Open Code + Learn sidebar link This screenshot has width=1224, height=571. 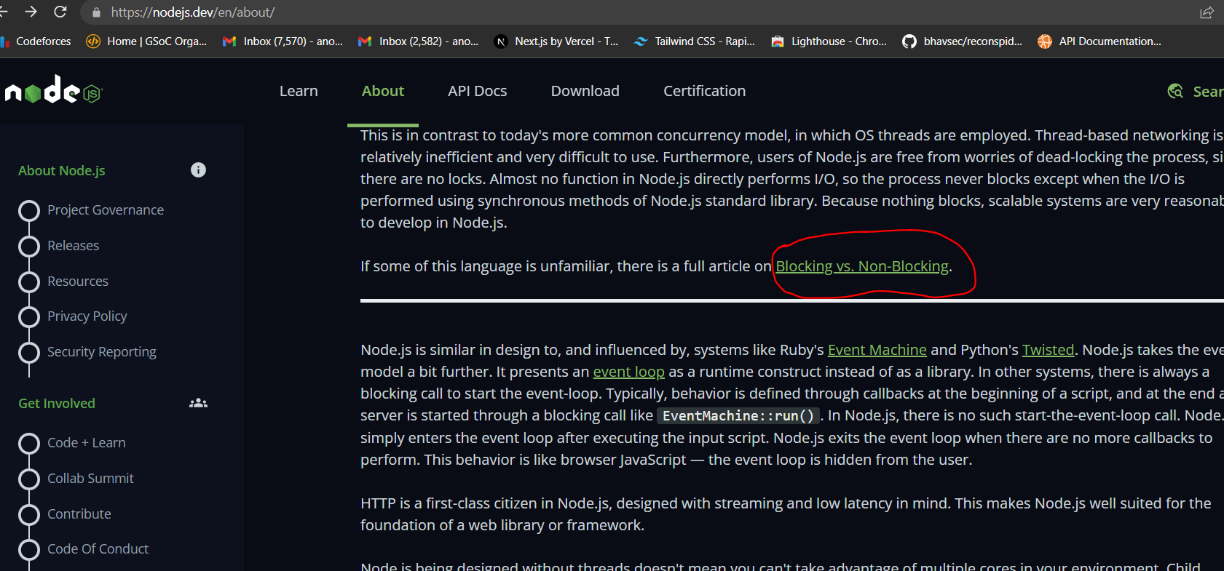pos(87,442)
